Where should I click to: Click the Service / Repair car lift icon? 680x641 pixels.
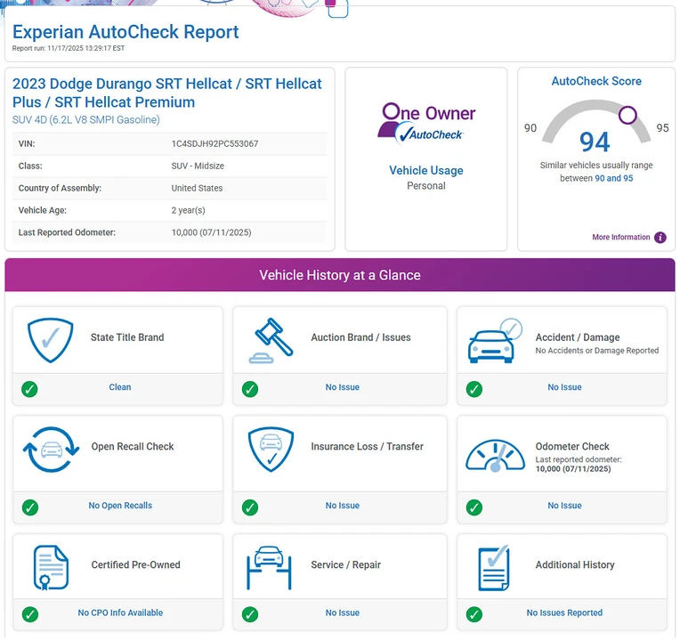(x=269, y=568)
